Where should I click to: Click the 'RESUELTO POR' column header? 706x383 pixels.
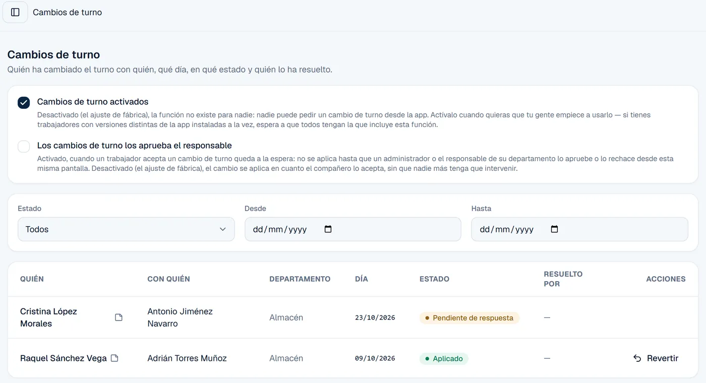[563, 279]
